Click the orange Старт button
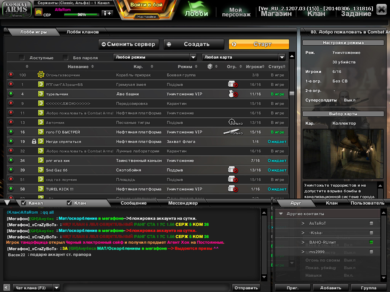The height and width of the screenshot is (292, 390). (259, 44)
